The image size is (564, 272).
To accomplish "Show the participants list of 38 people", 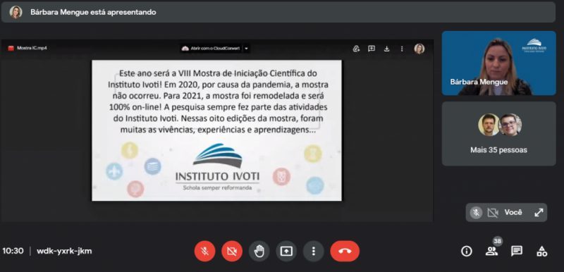I will point(491,251).
